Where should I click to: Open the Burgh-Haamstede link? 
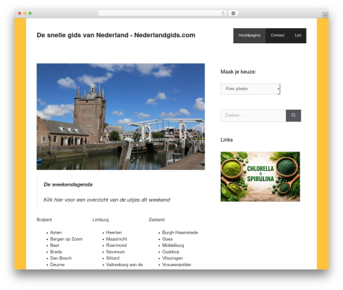(180, 232)
